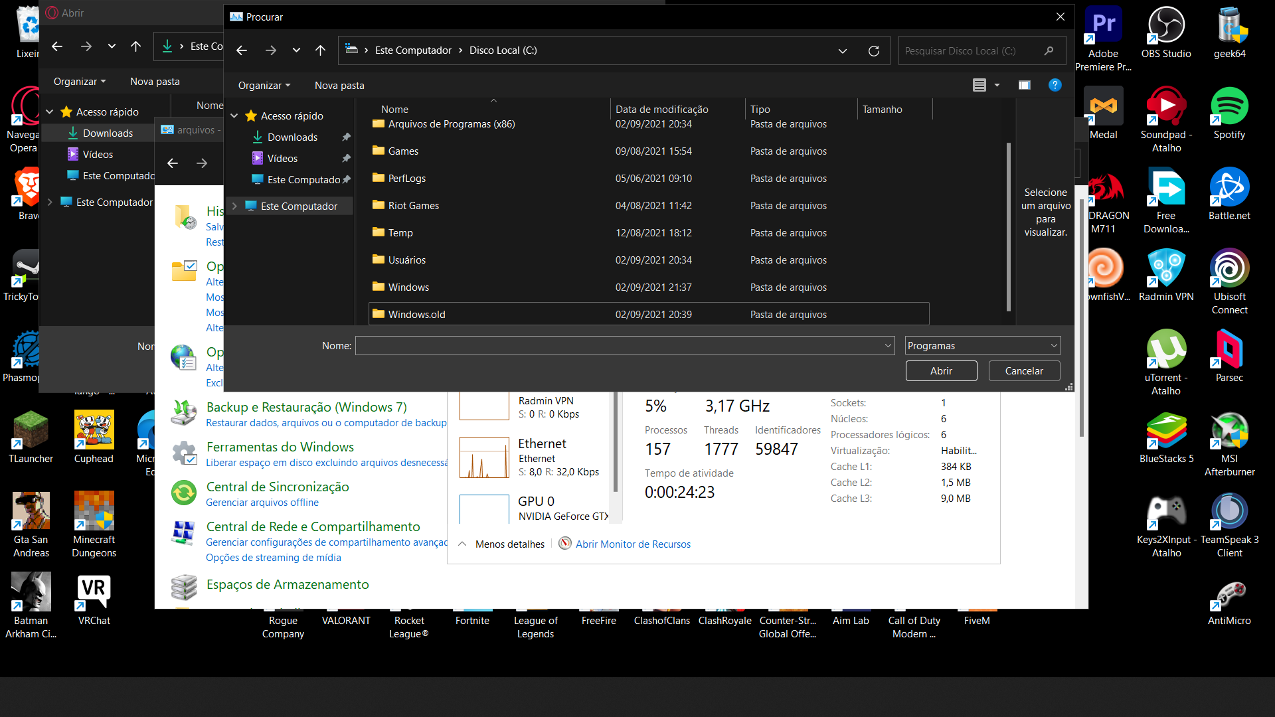Open the Spotify desktop shortcut
Image resolution: width=1275 pixels, height=717 pixels.
click(1229, 114)
